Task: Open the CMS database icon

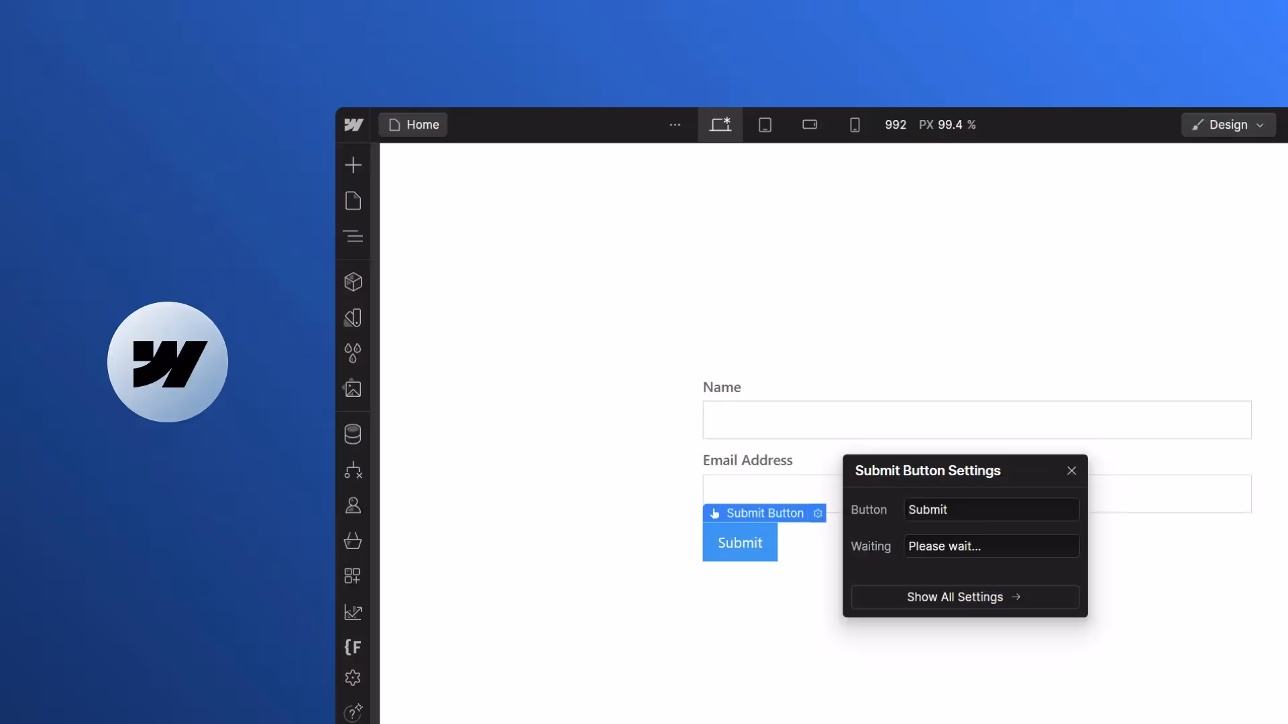Action: coord(353,434)
